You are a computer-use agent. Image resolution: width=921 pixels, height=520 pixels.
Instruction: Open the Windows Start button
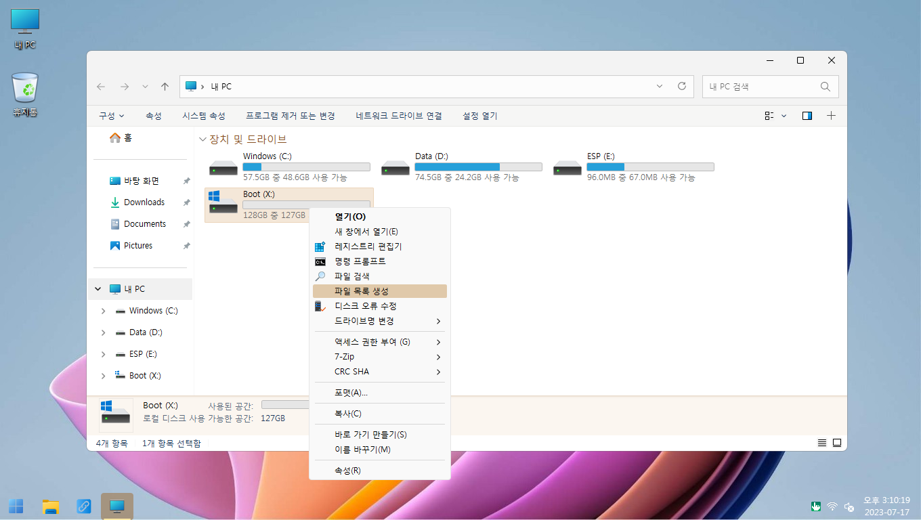tap(16, 506)
